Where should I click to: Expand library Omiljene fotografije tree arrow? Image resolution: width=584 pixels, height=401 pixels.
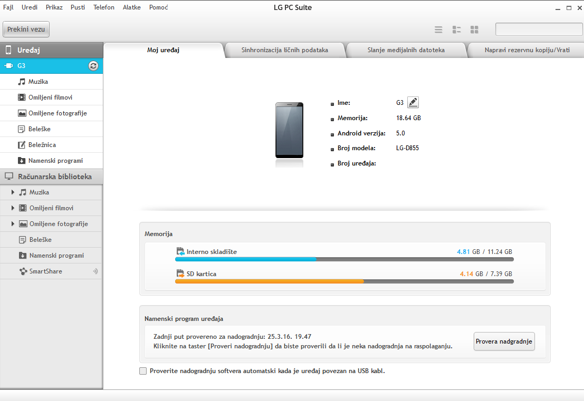13,224
